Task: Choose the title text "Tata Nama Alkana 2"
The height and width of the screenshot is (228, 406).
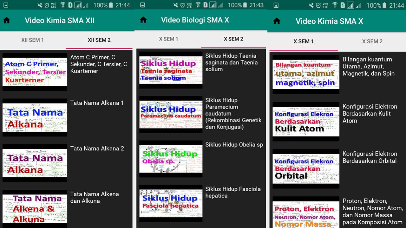Action: (x=97, y=149)
